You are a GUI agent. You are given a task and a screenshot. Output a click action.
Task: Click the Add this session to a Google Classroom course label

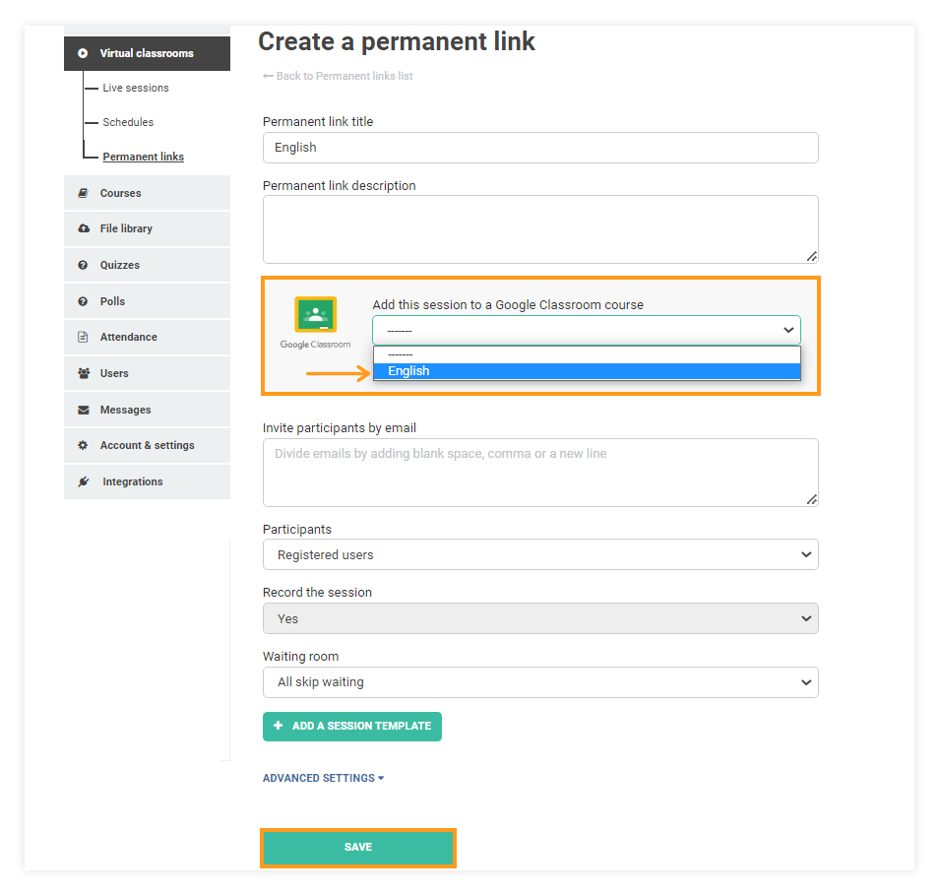point(508,304)
